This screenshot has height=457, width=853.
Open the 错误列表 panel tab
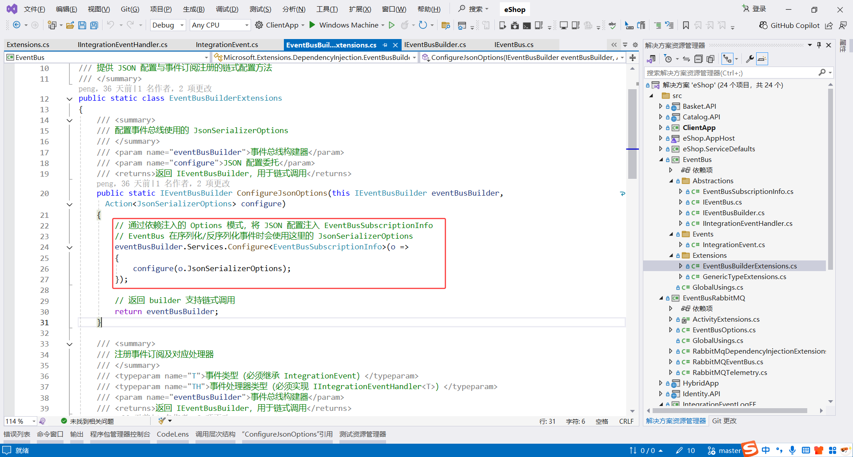pyautogui.click(x=17, y=434)
